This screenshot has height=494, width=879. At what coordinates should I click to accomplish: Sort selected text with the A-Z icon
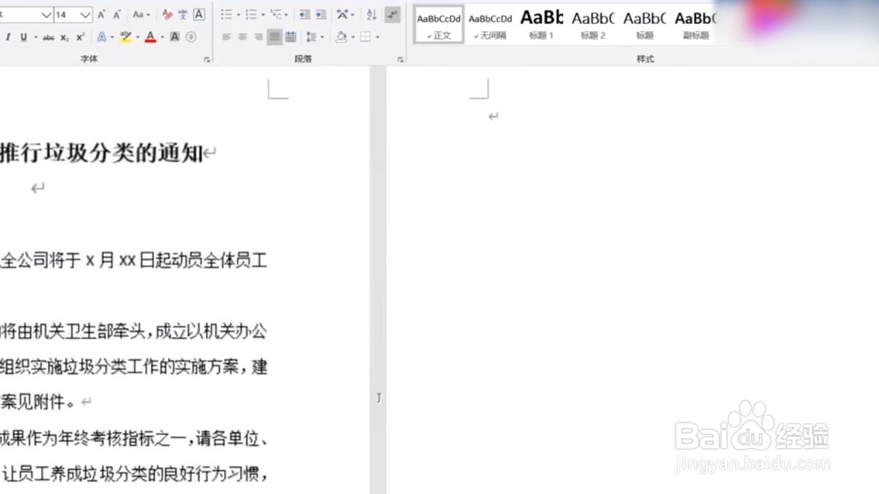[372, 14]
